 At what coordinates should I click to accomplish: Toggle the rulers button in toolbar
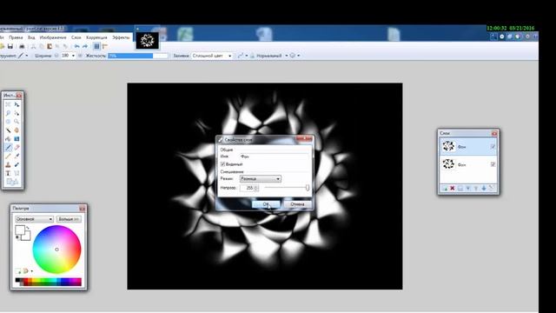coord(105,46)
